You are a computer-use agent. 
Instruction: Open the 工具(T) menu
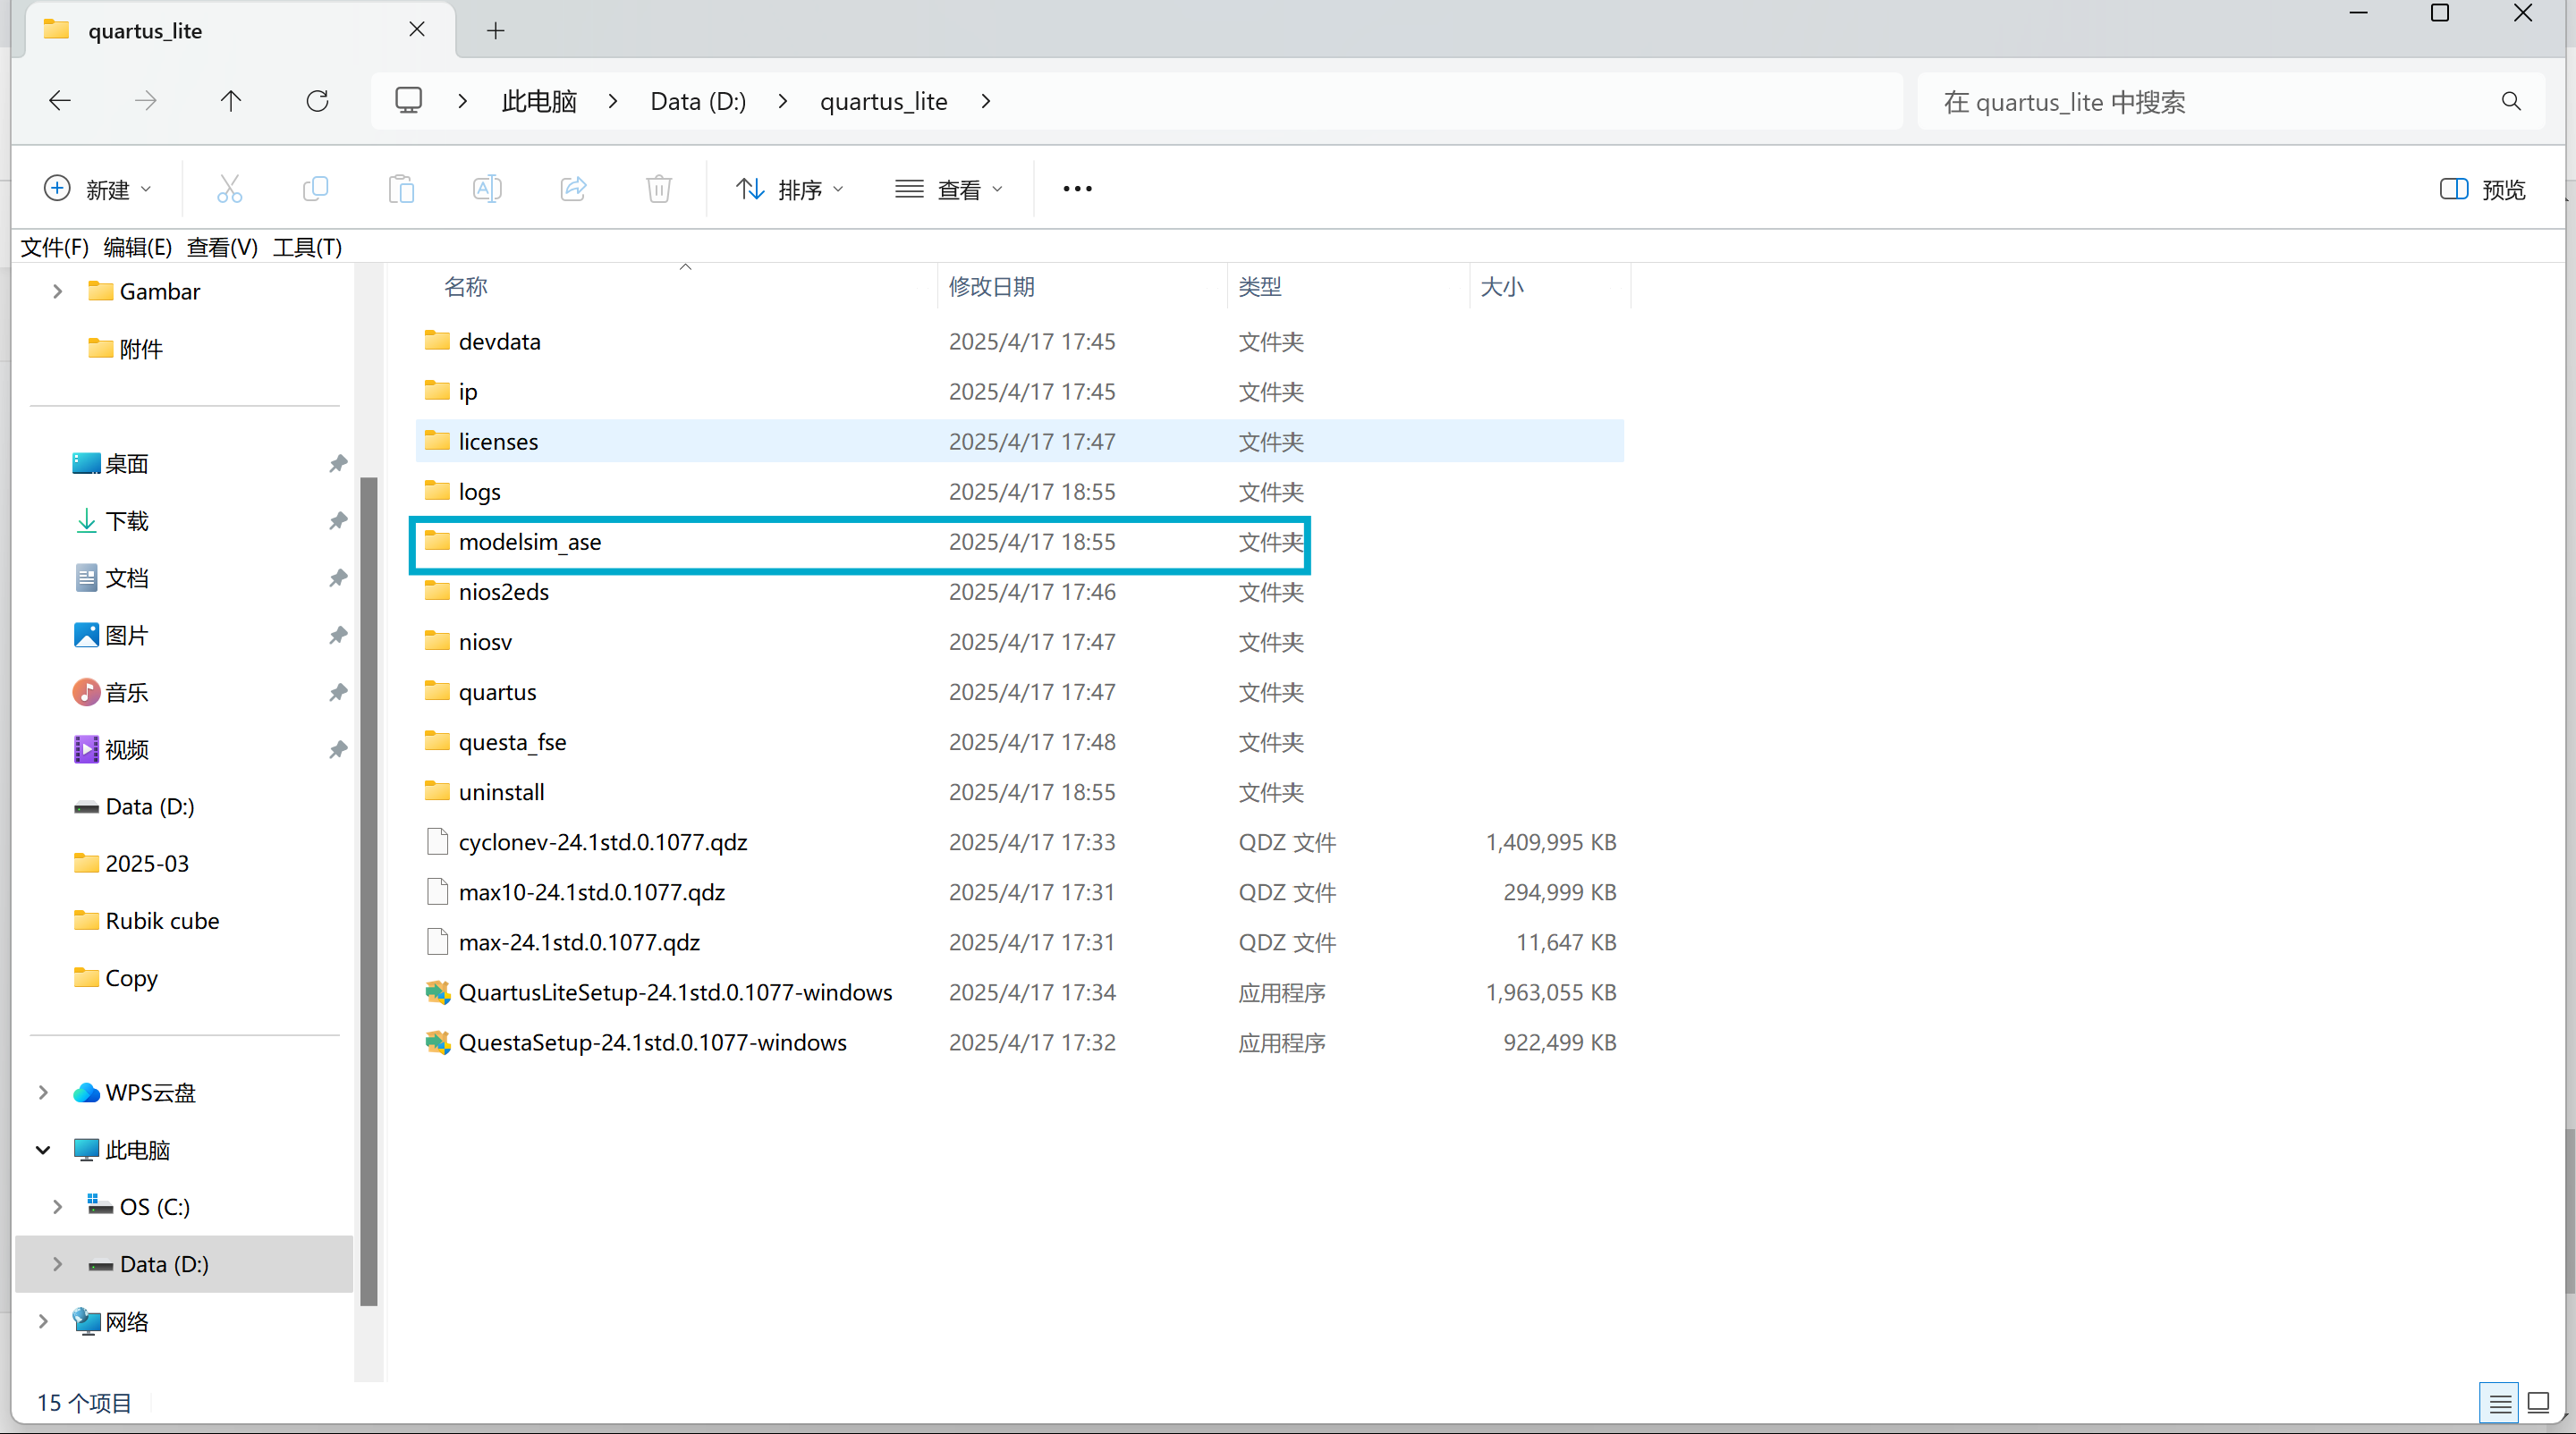[x=307, y=247]
